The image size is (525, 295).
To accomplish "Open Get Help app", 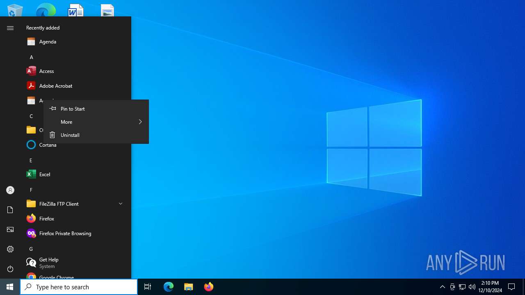I will (x=76, y=263).
